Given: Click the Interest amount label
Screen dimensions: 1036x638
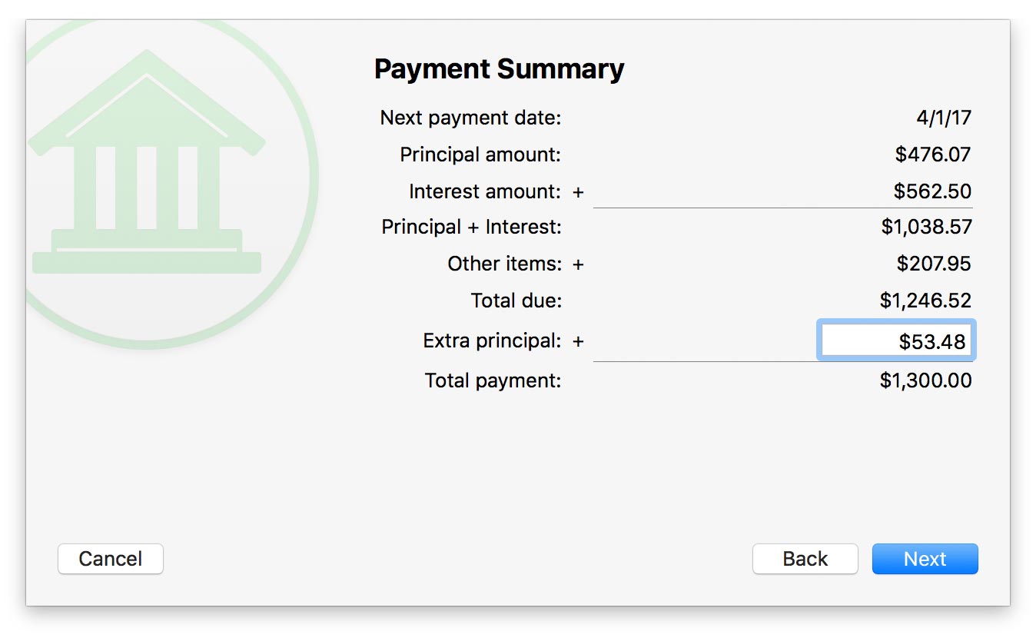Looking at the screenshot, I should 484,191.
